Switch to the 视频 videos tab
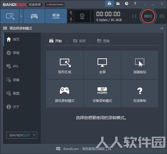 pyautogui.click(x=79, y=41)
